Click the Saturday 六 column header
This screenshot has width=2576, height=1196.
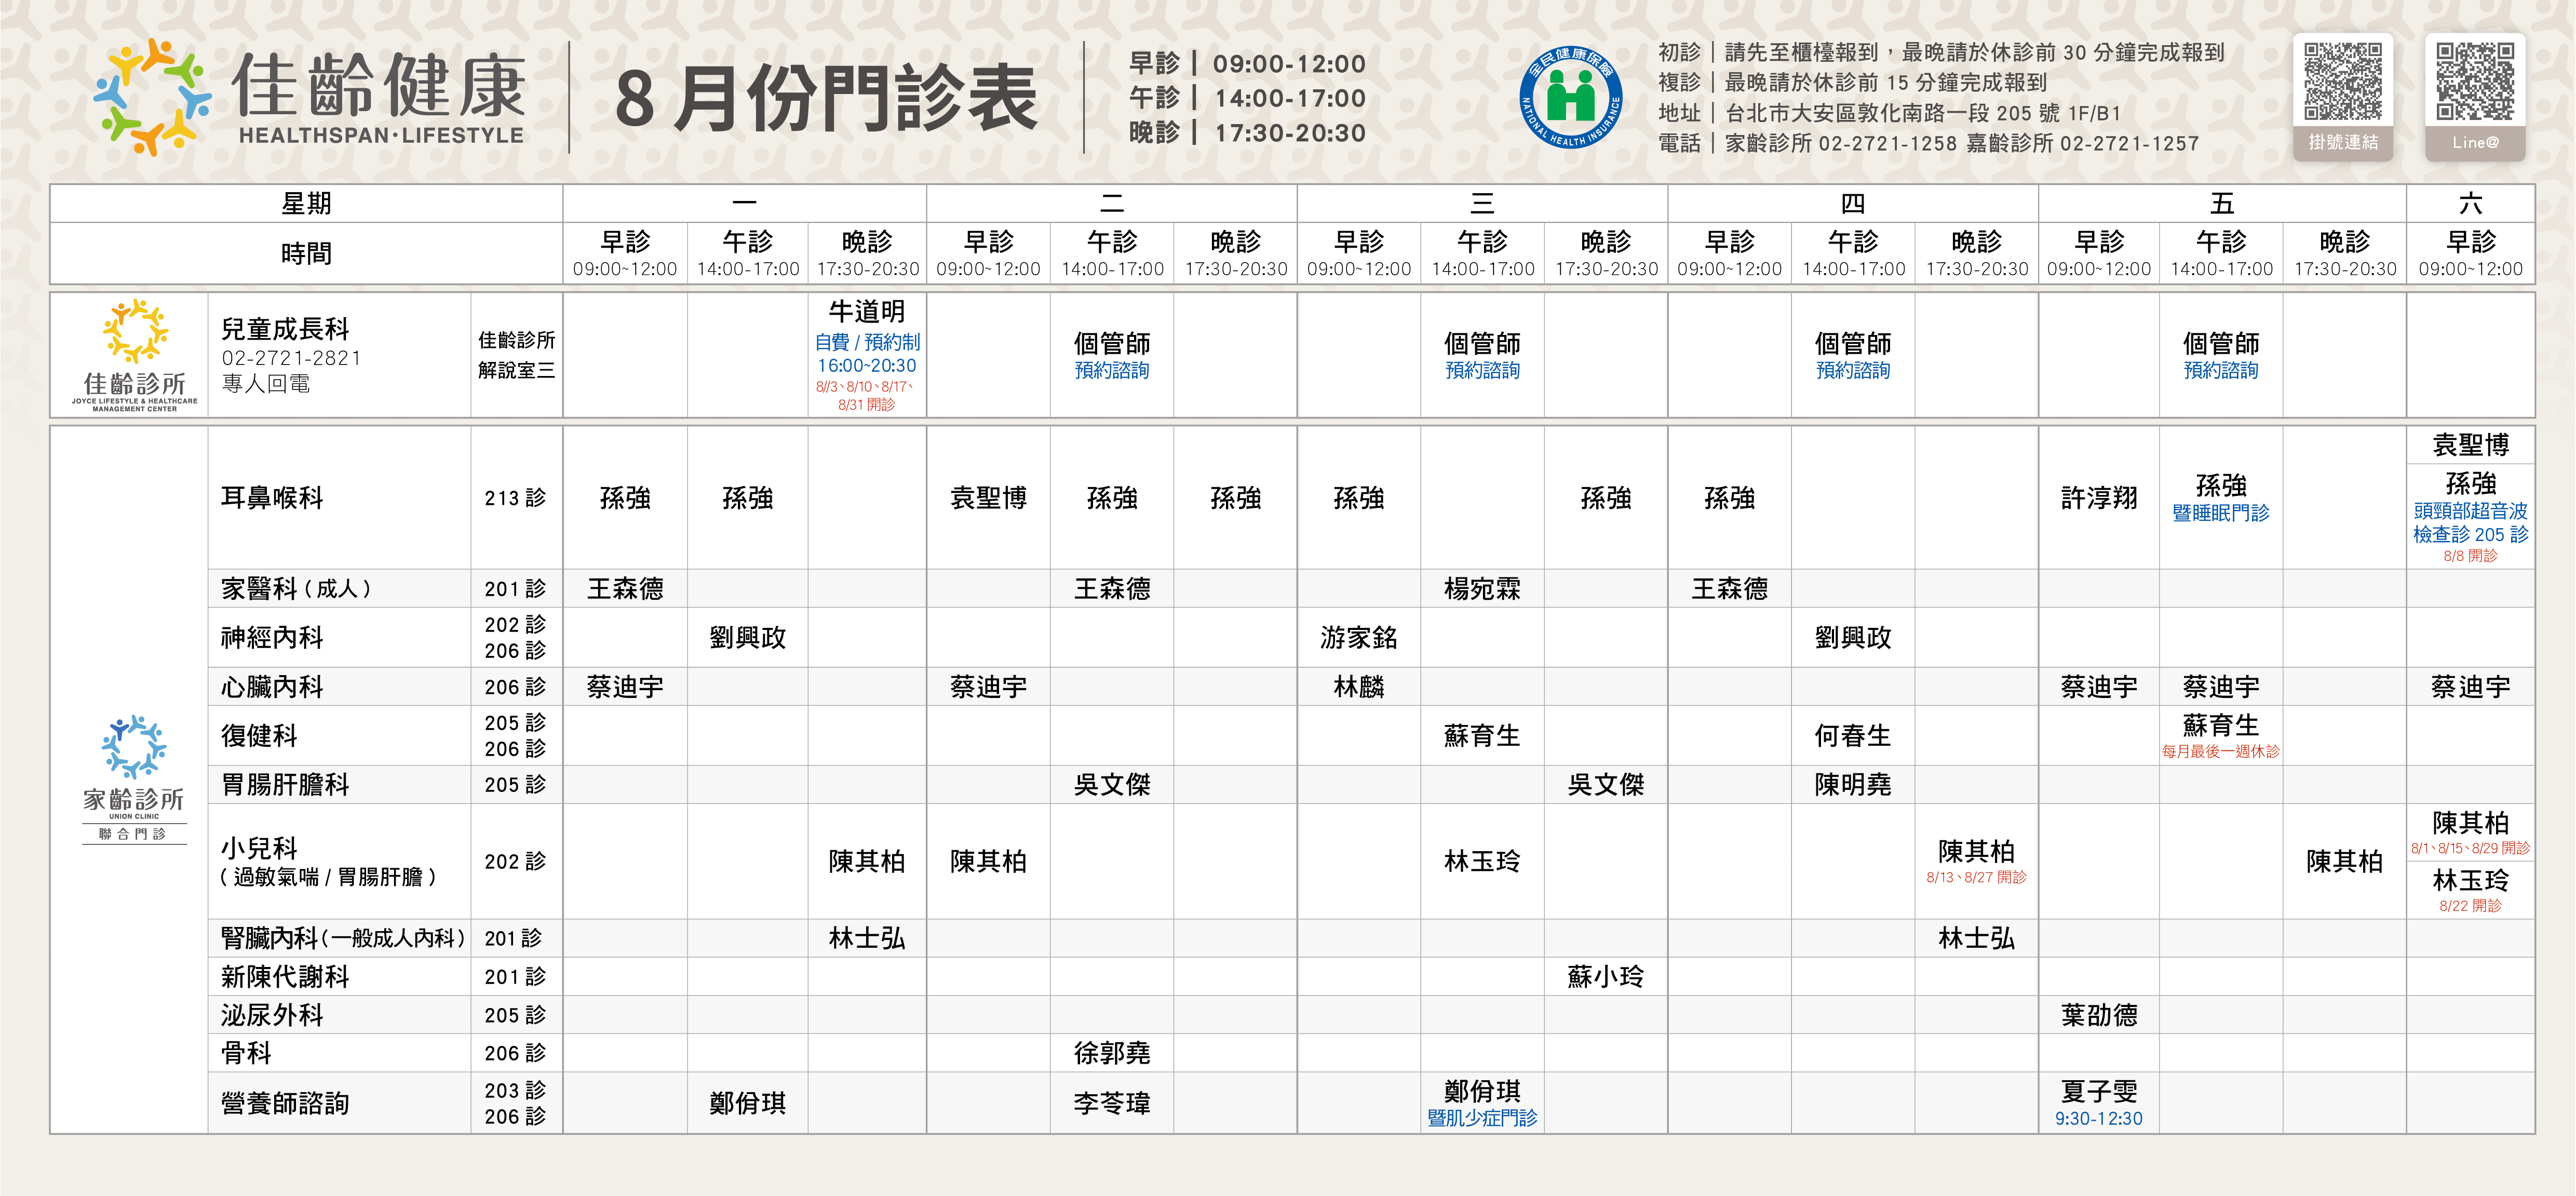(2471, 204)
